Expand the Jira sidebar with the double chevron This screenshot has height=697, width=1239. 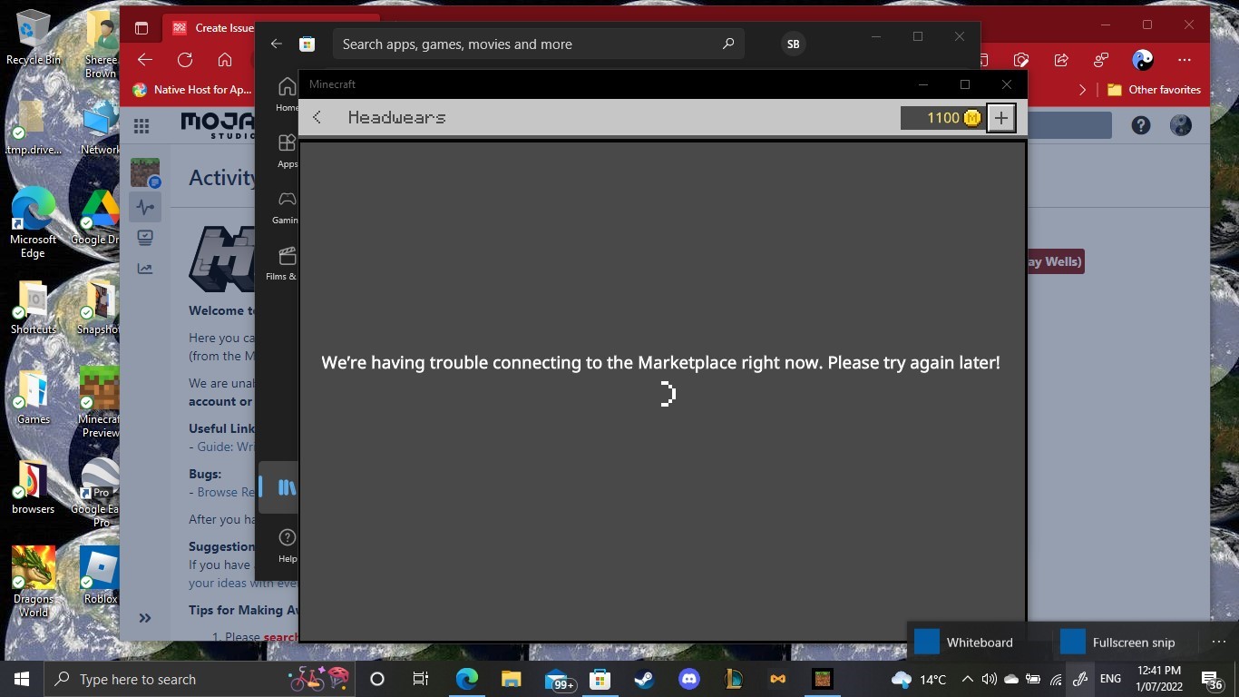pos(145,618)
